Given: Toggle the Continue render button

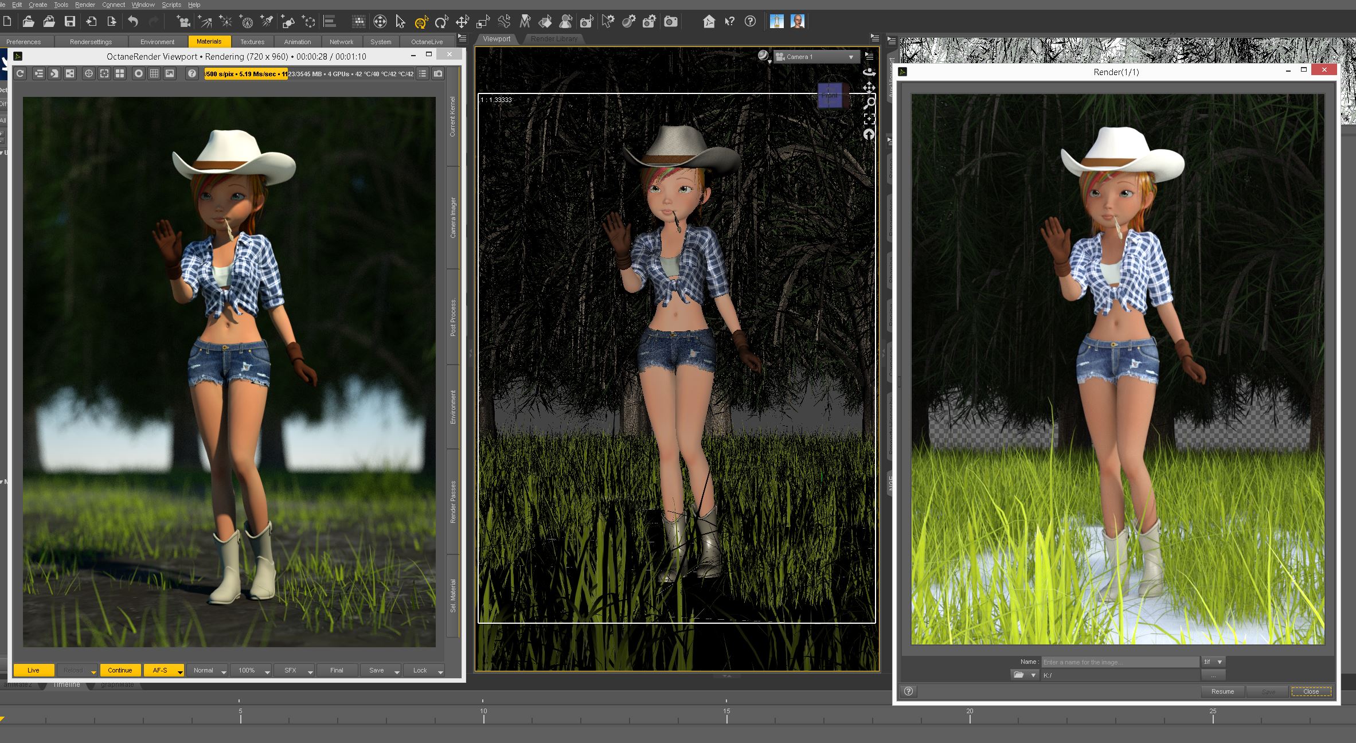Looking at the screenshot, I should click(120, 670).
